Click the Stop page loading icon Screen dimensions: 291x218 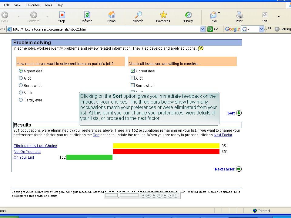pos(62,15)
